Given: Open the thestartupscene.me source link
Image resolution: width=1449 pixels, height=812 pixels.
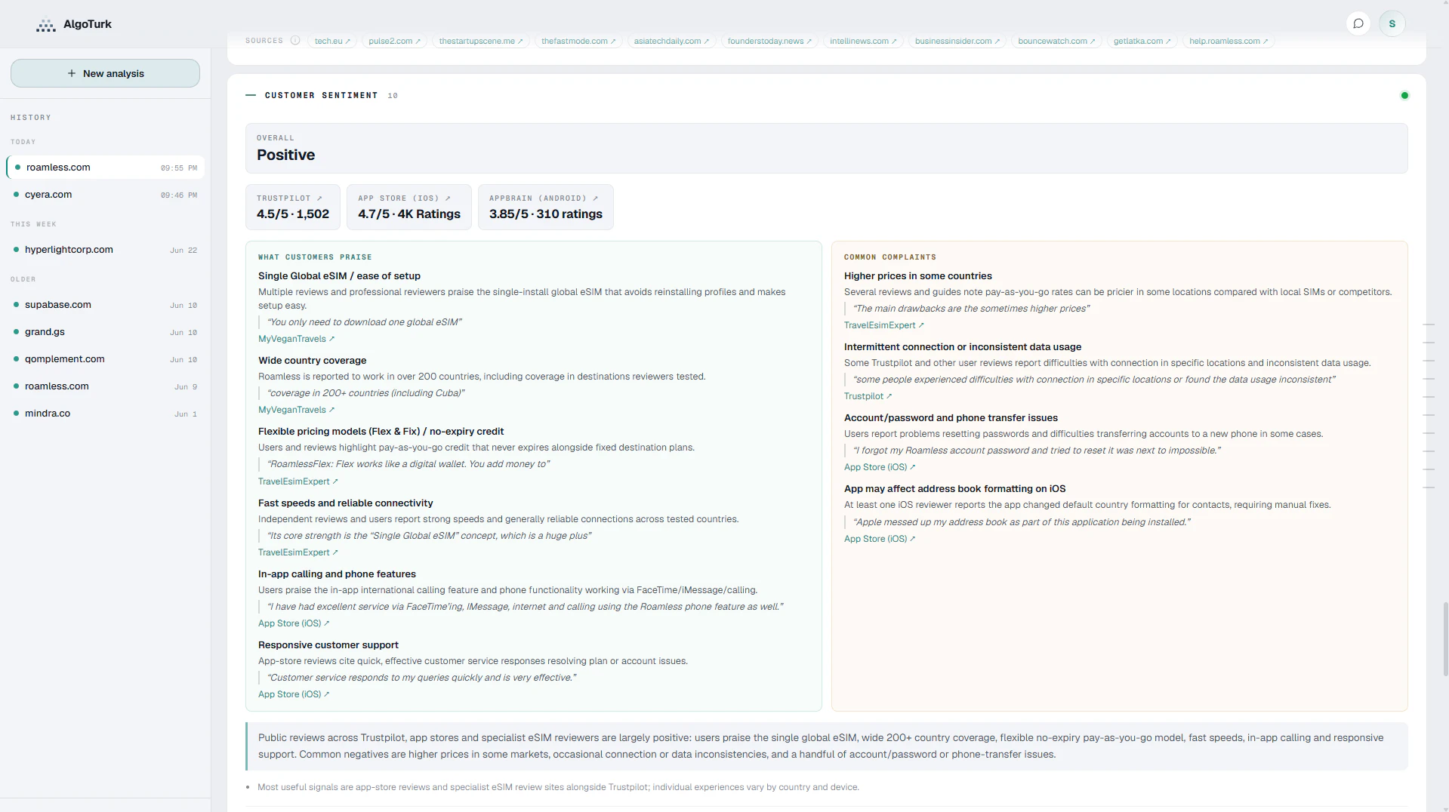Looking at the screenshot, I should (x=481, y=41).
